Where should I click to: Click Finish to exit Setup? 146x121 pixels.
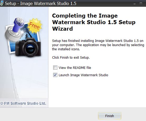coord(110,116)
